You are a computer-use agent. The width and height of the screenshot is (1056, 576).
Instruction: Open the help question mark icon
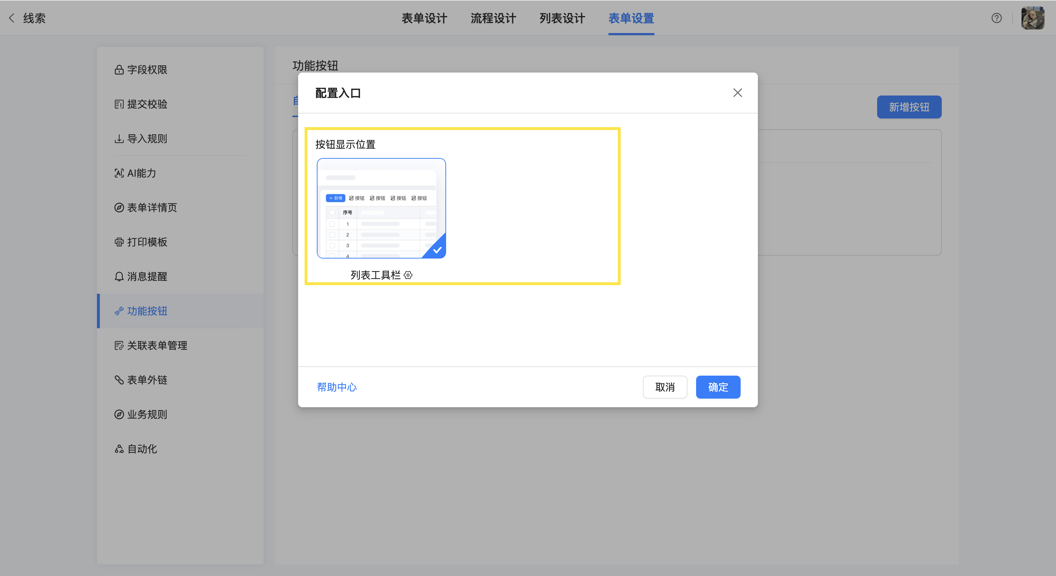click(997, 18)
